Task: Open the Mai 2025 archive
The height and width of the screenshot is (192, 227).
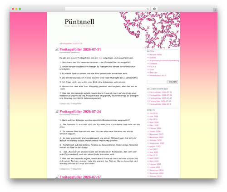Action: (x=153, y=155)
